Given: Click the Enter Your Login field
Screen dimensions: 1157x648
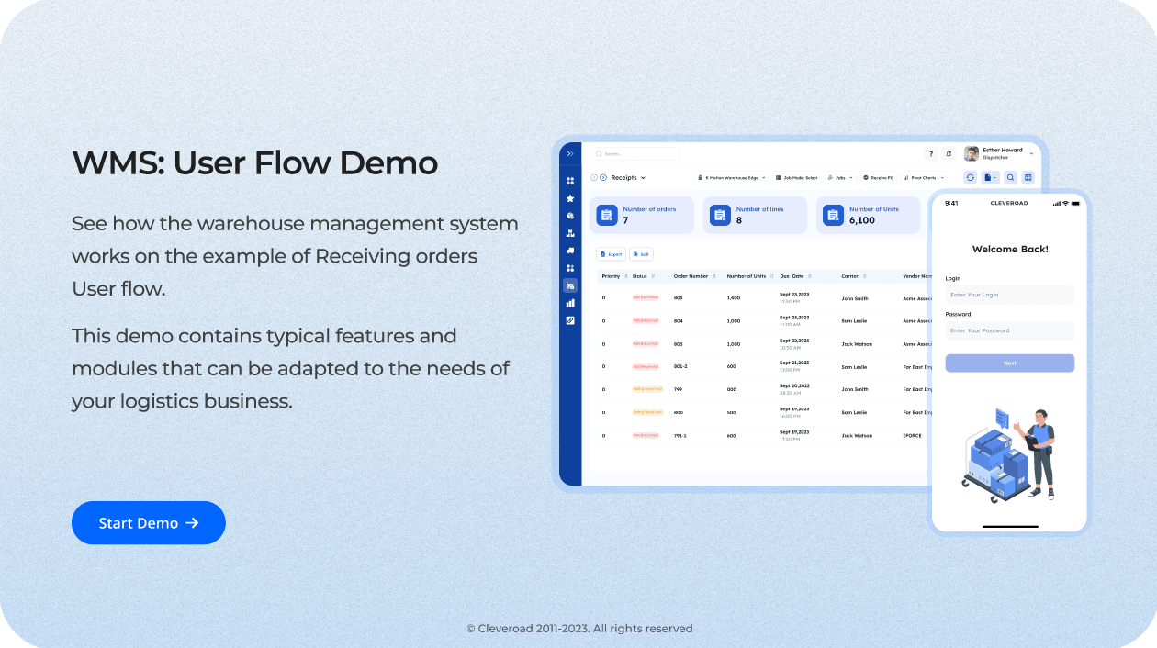Looking at the screenshot, I should click(1009, 296).
